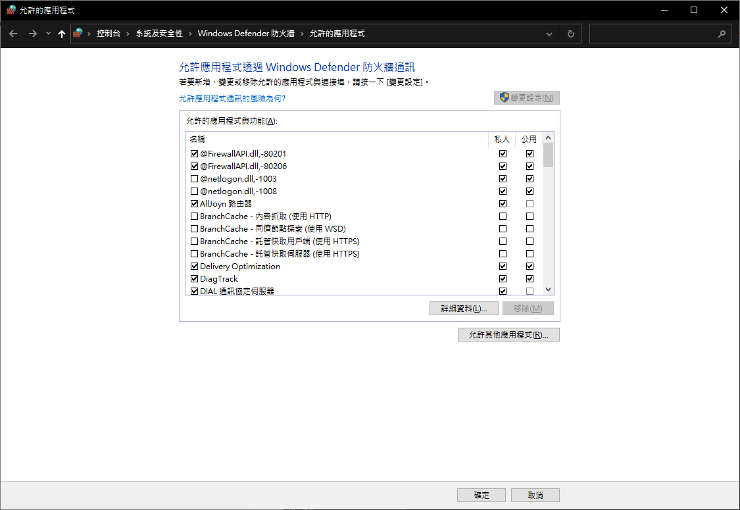Open 允許應用程式通訊的風險為何? link
The height and width of the screenshot is (510, 740).
point(232,98)
